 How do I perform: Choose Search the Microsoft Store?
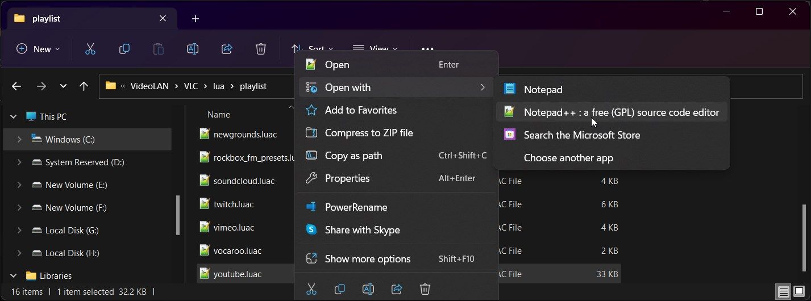click(x=612, y=135)
